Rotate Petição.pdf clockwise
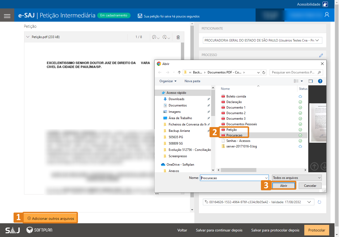This screenshot has width=339, height=237. (166, 37)
